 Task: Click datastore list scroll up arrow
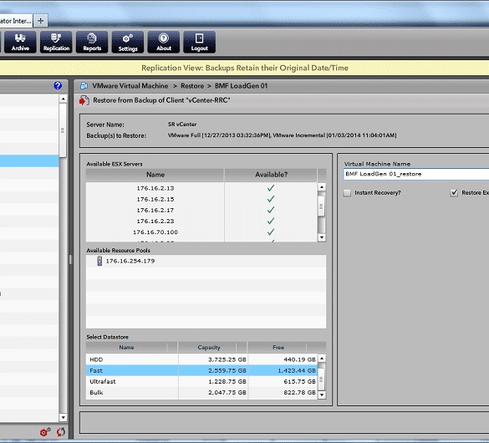(322, 359)
